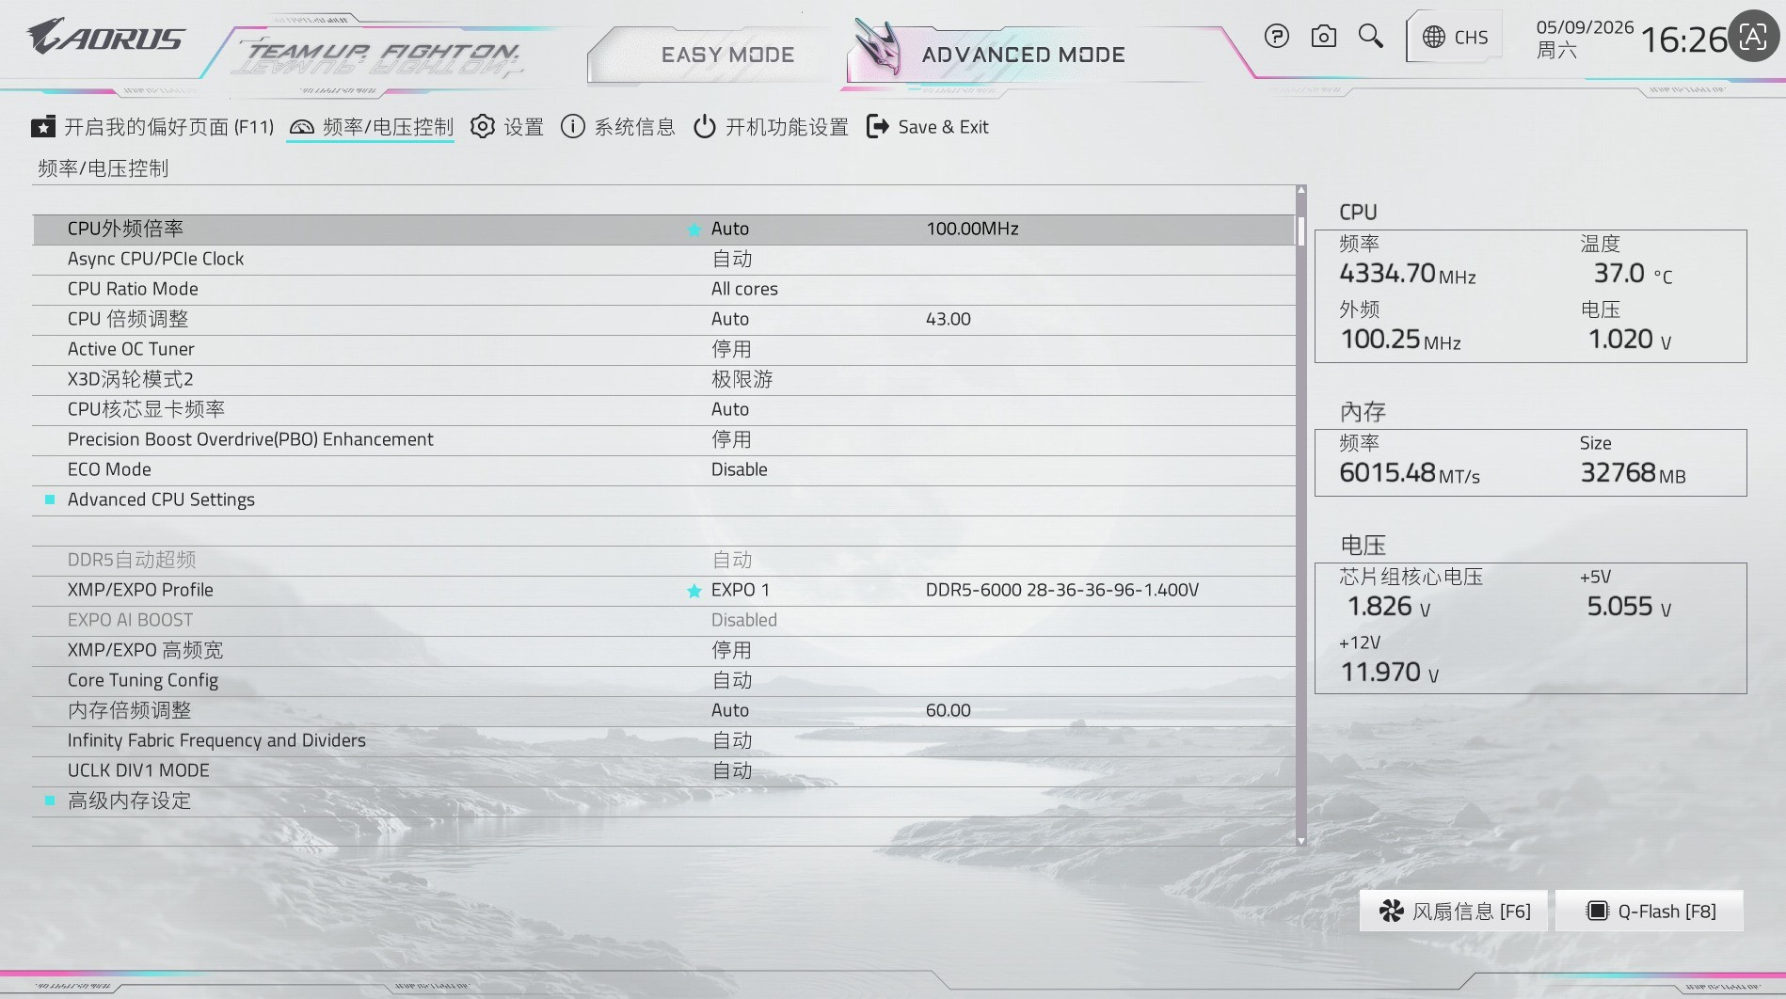Screen dimensions: 1786x999
Task: Select the 内存倍频调整 60.00 value field
Action: tap(948, 710)
